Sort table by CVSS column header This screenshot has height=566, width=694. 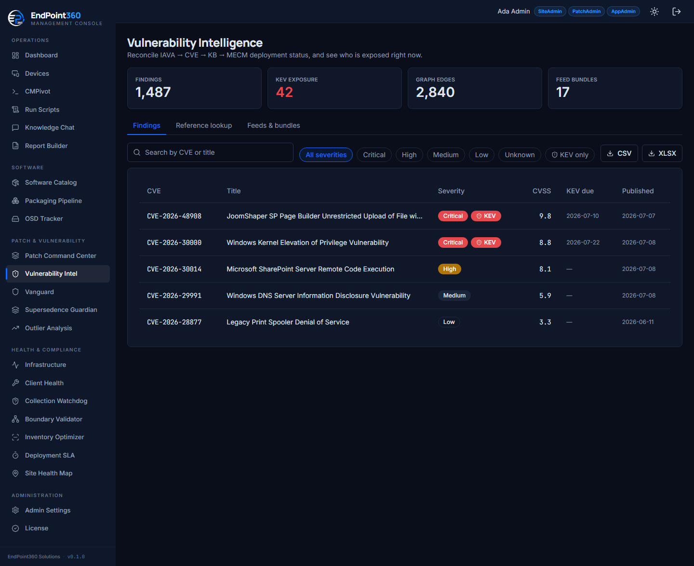[542, 191]
